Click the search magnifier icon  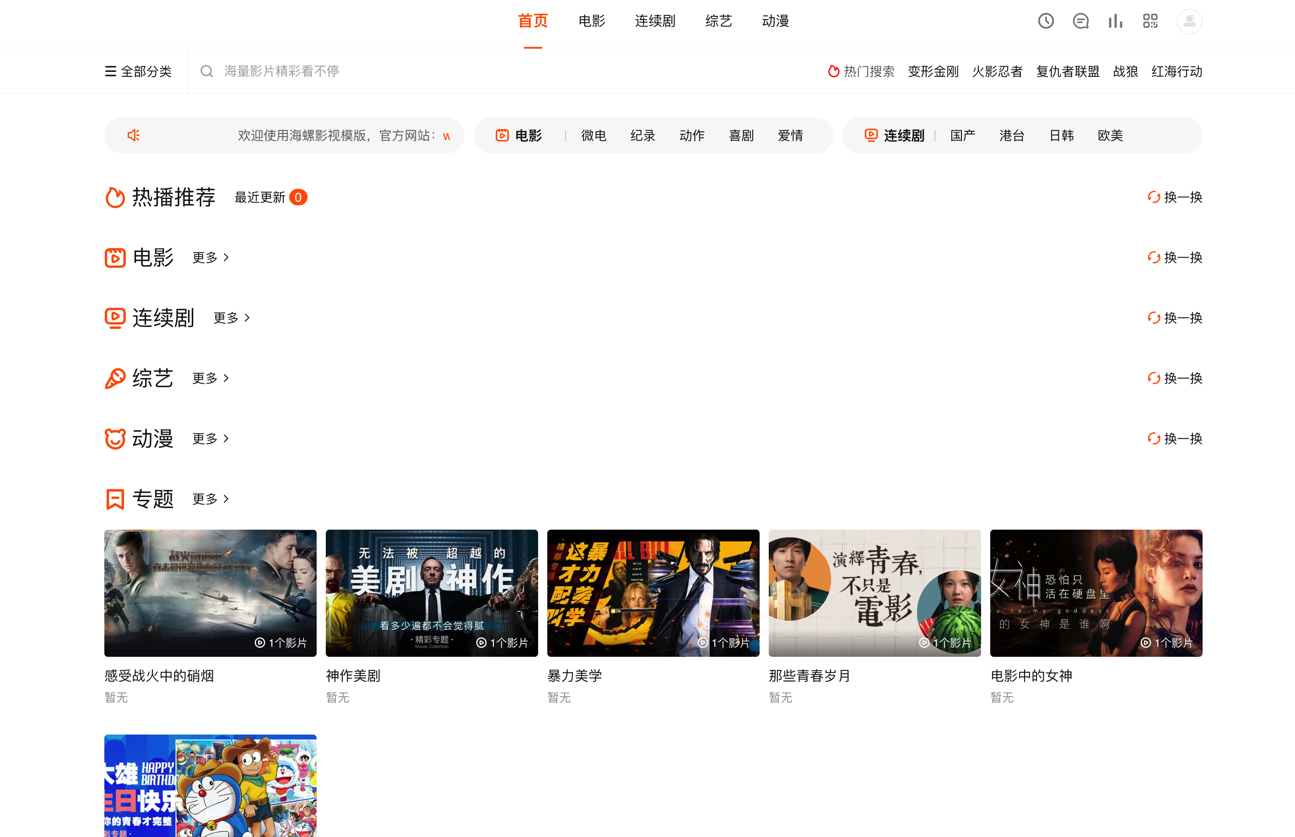(206, 71)
